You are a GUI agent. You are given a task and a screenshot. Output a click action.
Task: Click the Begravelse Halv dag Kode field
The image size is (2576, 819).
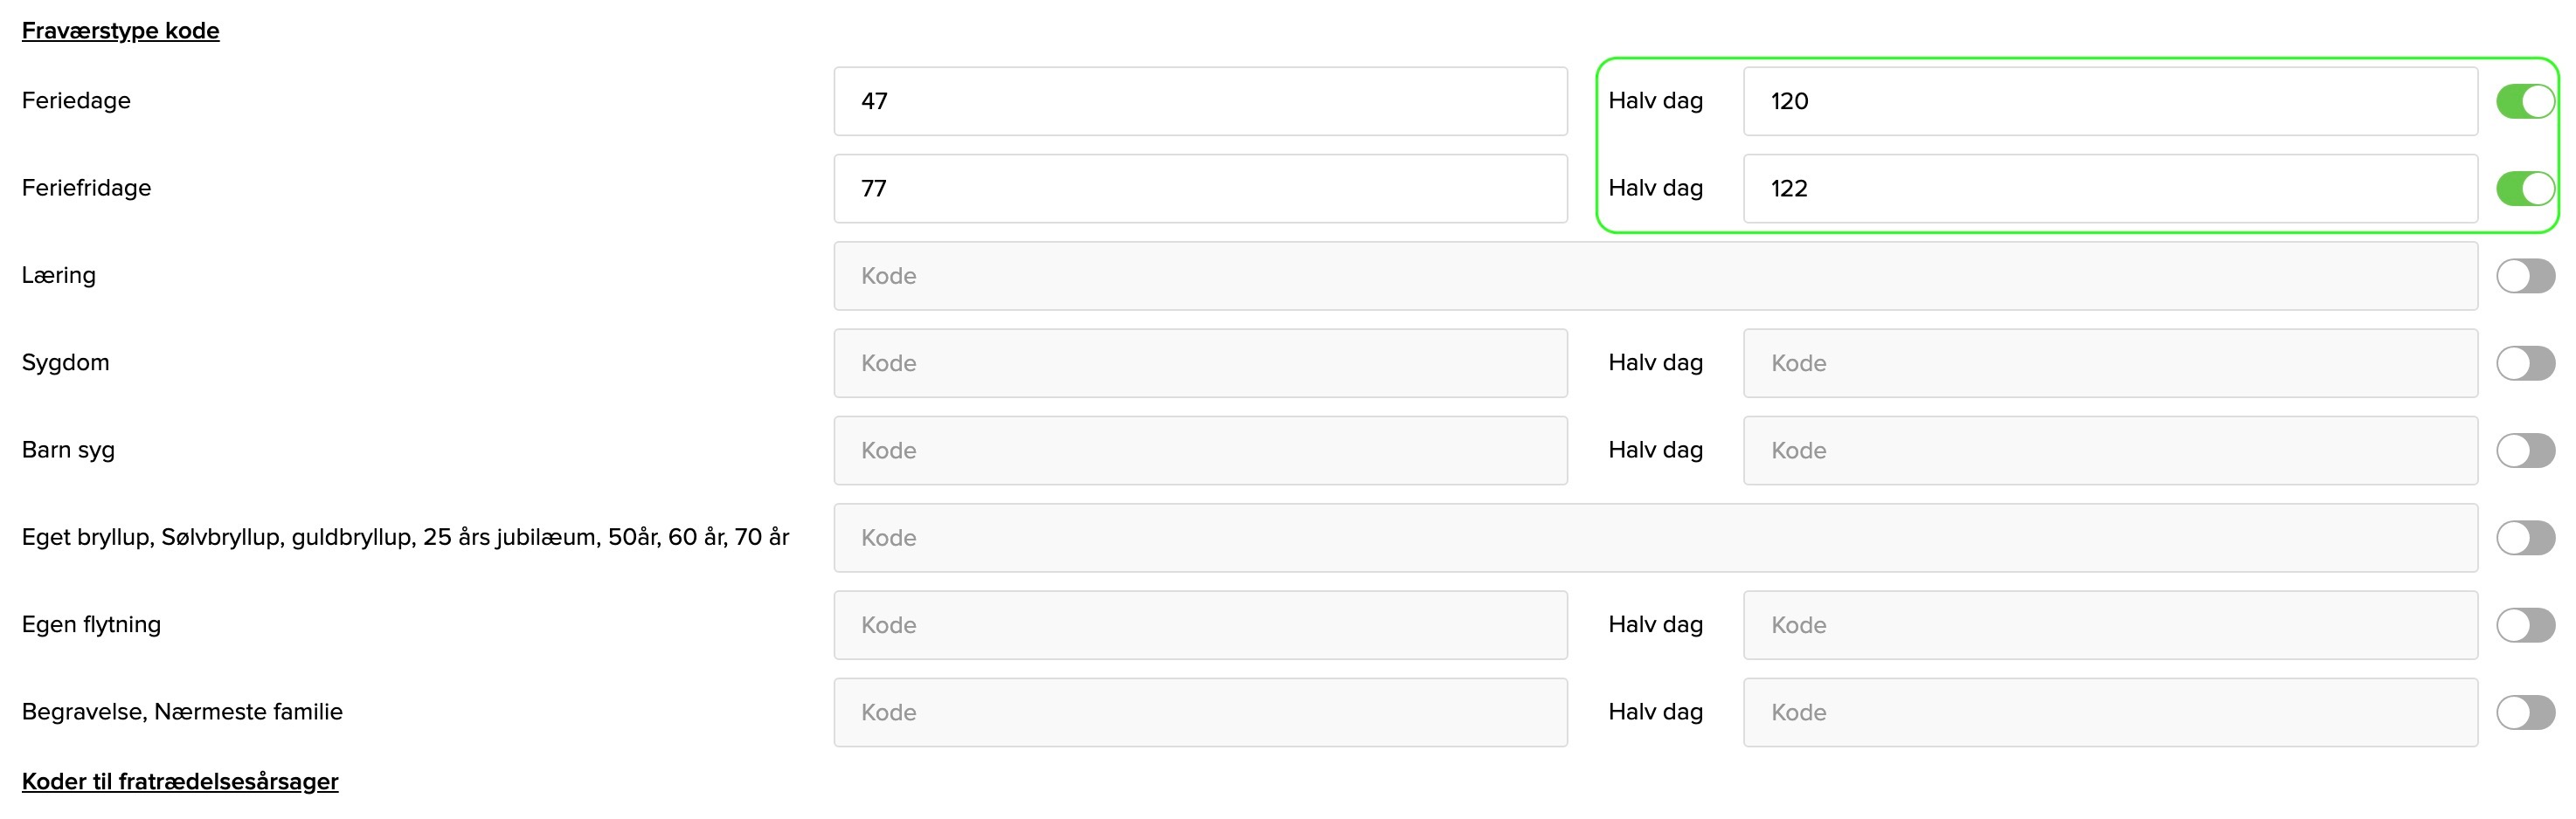pyautogui.click(x=2110, y=713)
